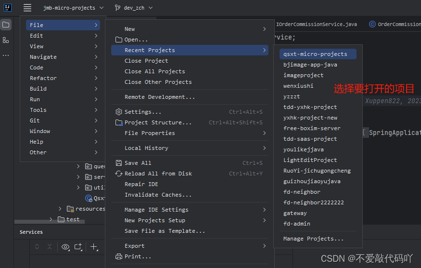
Task: Expand the File Properties submenu
Action: 190,133
